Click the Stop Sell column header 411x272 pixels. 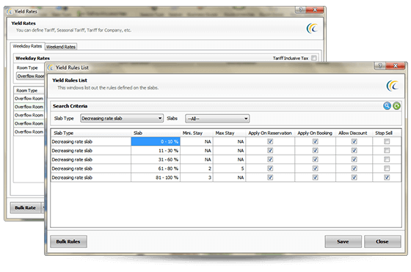(387, 133)
